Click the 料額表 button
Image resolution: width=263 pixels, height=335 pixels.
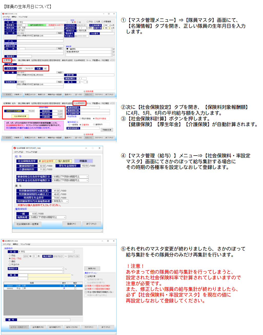point(83,161)
